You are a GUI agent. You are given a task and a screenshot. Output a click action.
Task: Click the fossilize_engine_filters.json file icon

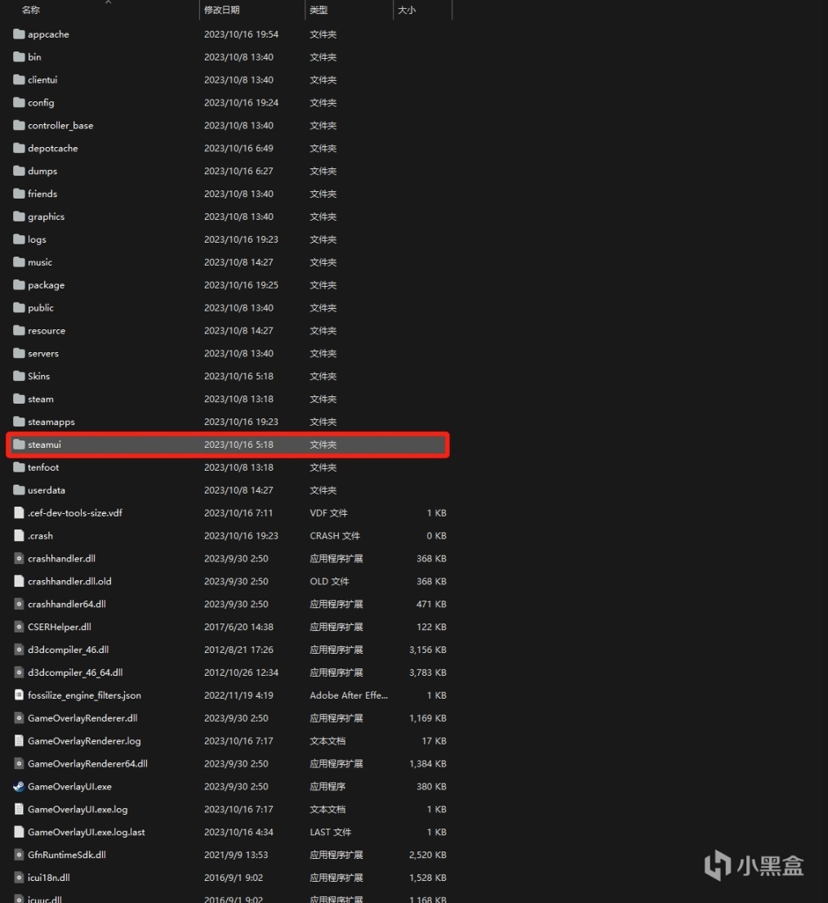point(20,695)
